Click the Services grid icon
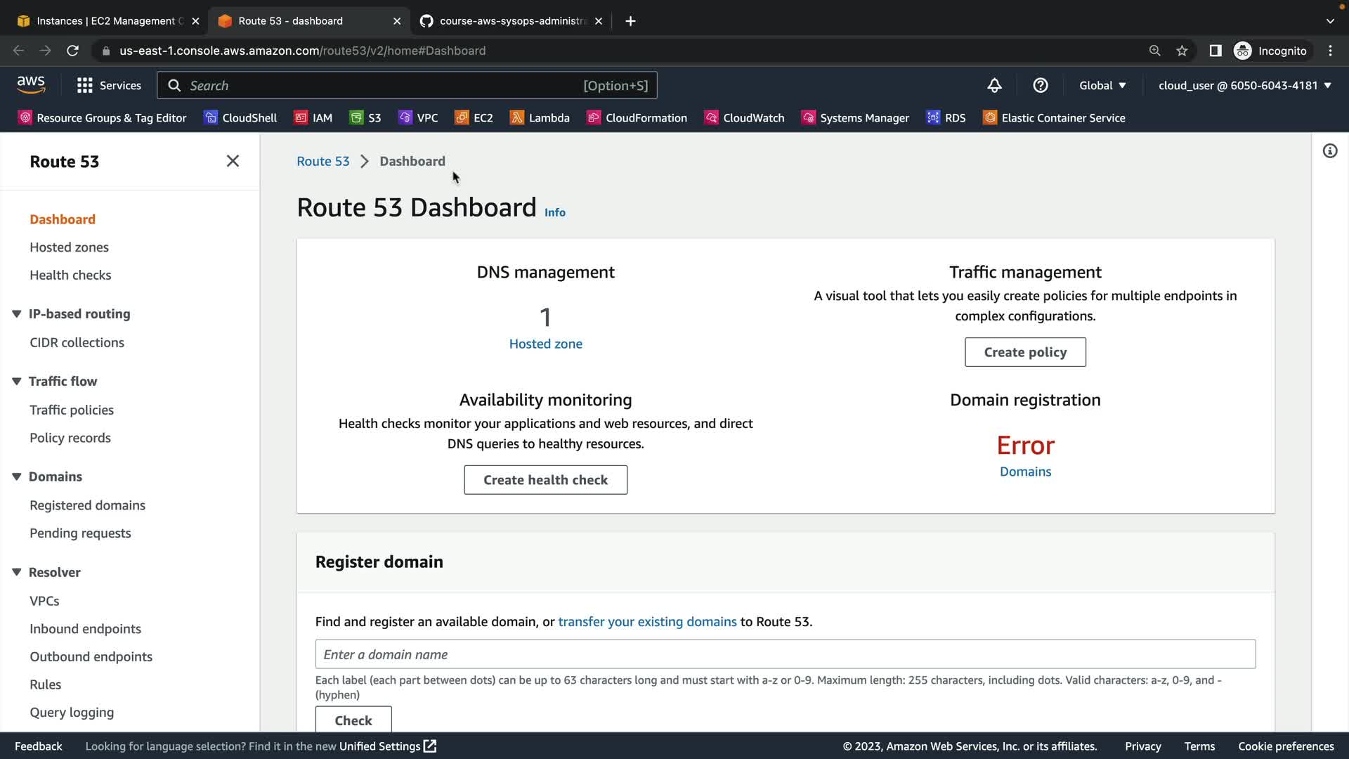1349x759 pixels. 85,86
